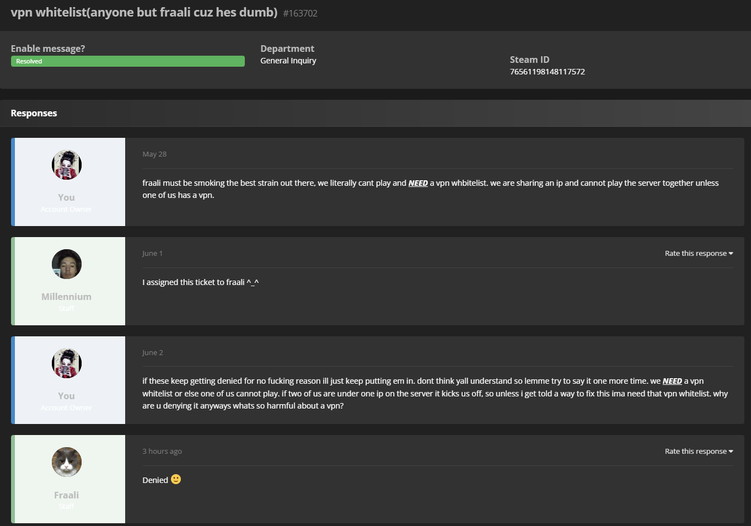This screenshot has height=526, width=751.
Task: Click your avatar on the May 28 response
Action: 67,165
